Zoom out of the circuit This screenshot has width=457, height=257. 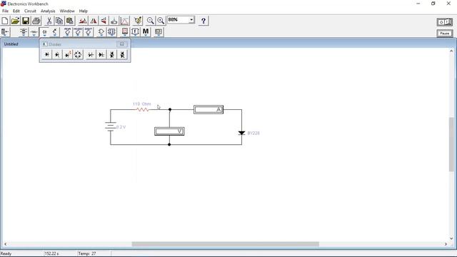tap(151, 21)
